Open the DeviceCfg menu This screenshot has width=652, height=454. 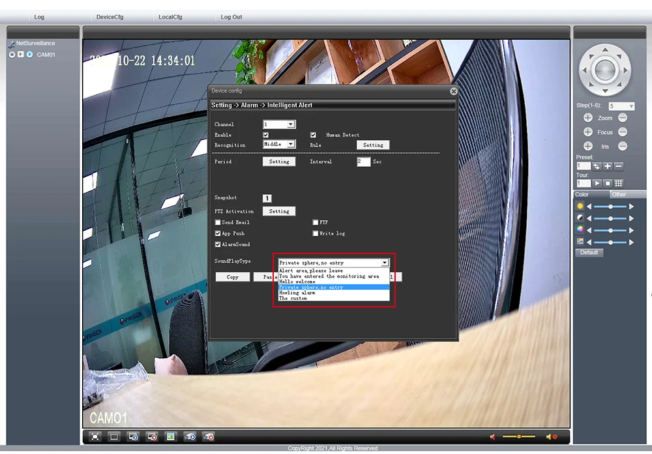click(x=110, y=17)
